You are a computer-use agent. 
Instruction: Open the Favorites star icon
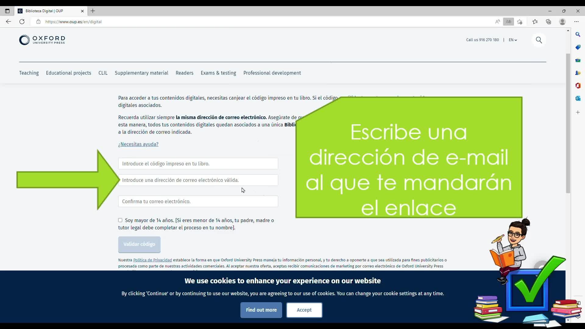[x=535, y=22]
